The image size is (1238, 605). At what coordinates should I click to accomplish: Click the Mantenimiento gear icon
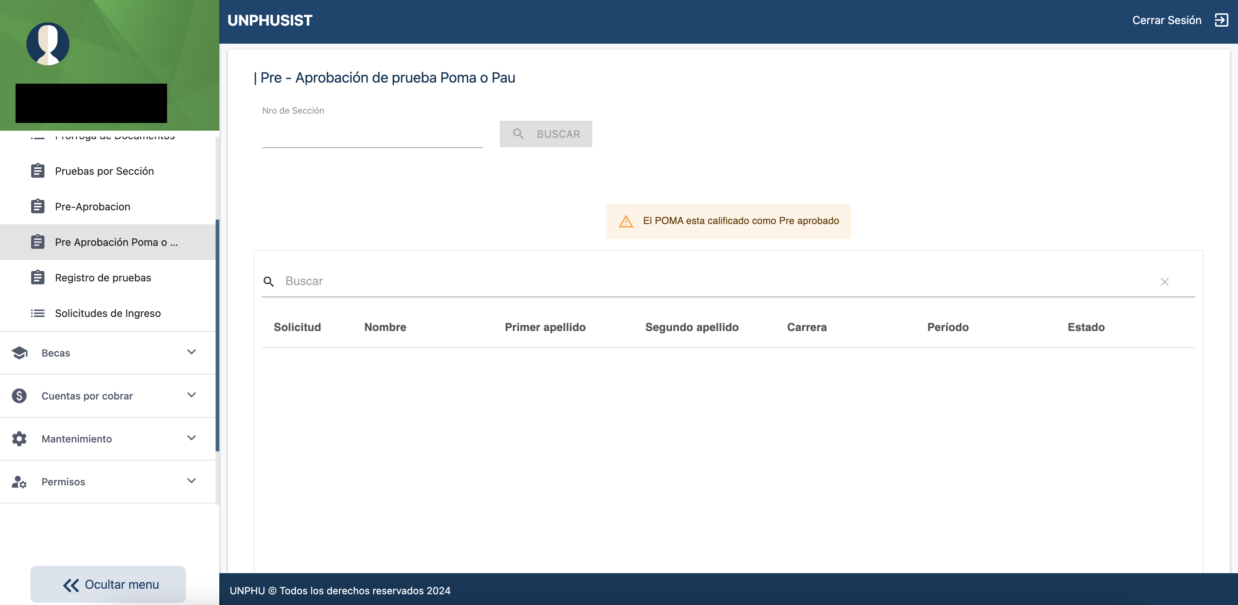click(x=19, y=438)
